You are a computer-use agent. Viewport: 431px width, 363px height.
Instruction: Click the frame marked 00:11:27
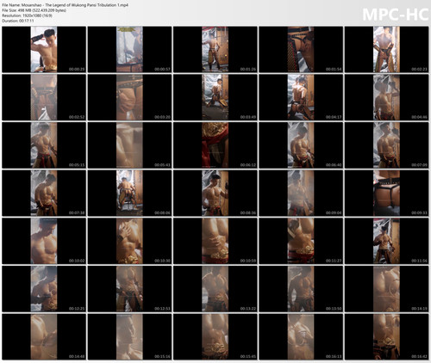pyautogui.click(x=301, y=241)
